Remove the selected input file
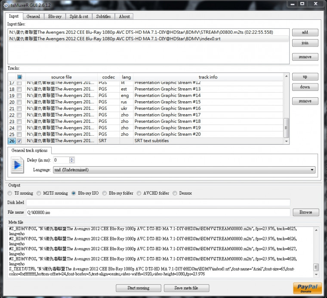Screen dimensions: 327x298 click(x=305, y=57)
